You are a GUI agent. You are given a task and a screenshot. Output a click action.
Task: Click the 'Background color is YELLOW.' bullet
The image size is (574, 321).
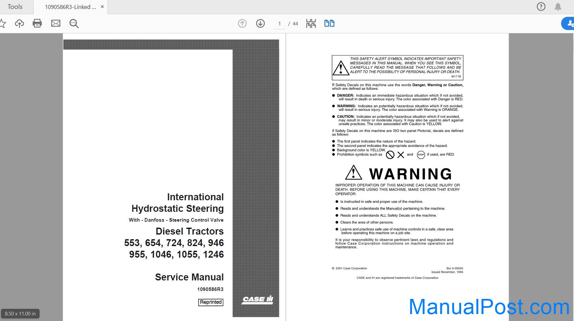click(359, 150)
